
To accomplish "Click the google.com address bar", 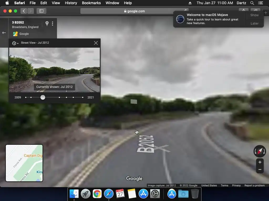I will (x=134, y=11).
